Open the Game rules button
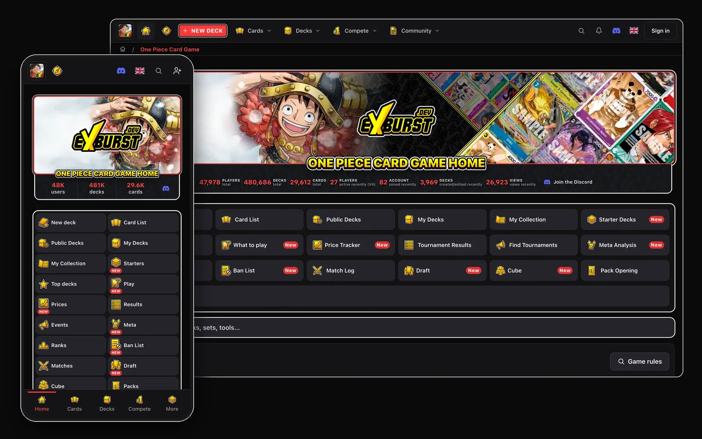The width and height of the screenshot is (702, 439). (640, 361)
